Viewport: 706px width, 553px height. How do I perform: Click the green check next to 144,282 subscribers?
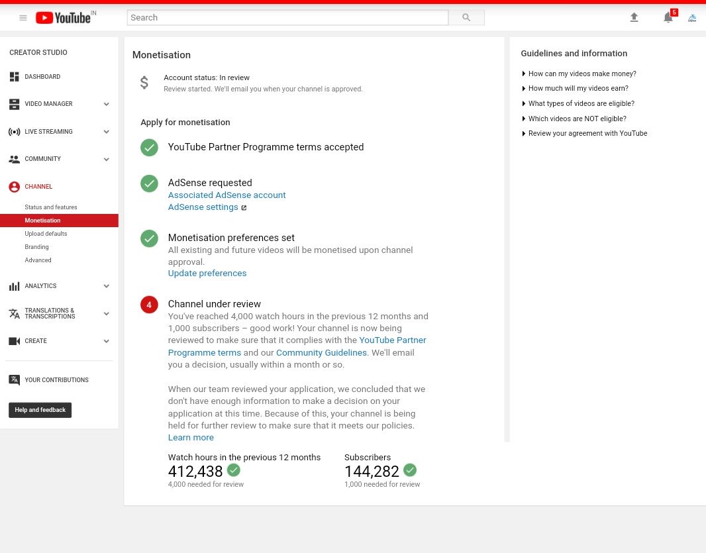tap(410, 470)
